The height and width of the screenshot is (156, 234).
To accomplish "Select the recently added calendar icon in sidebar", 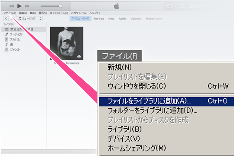I will pyautogui.click(x=6, y=29).
